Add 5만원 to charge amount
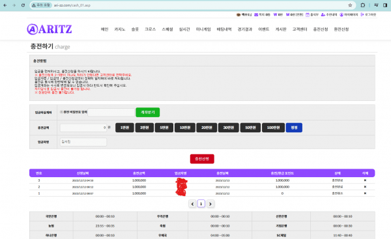391x239 pixels. 164,128
